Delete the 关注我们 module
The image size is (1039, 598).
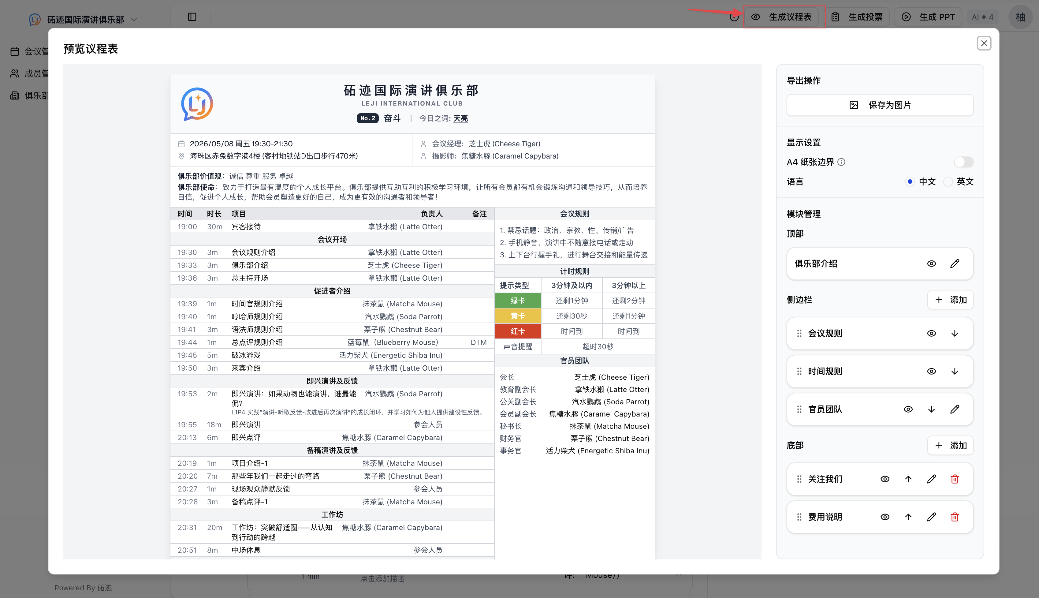point(955,479)
